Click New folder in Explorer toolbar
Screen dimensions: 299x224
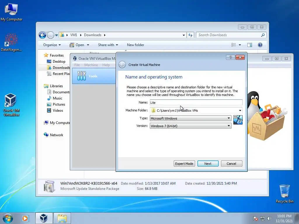[135, 45]
